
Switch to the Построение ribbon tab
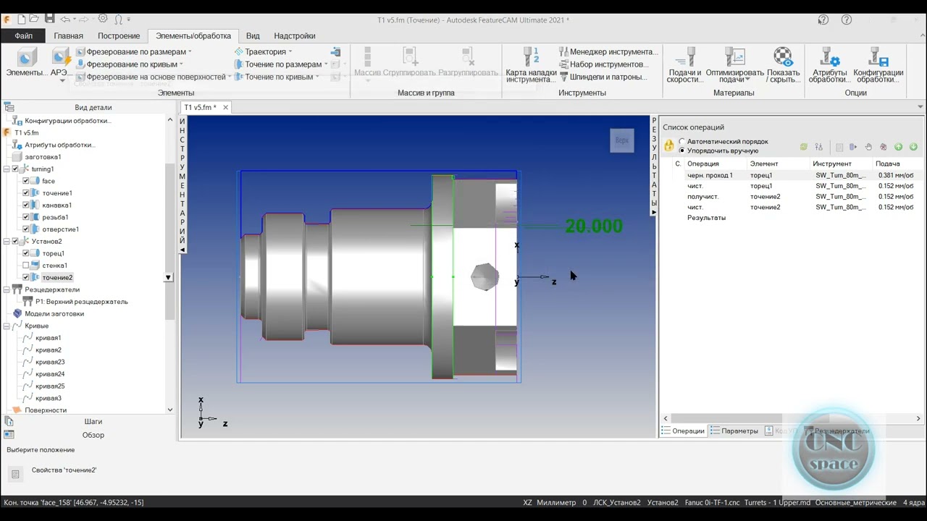click(119, 35)
